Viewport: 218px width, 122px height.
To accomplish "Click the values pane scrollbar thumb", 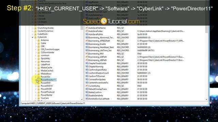I will click(x=206, y=29).
